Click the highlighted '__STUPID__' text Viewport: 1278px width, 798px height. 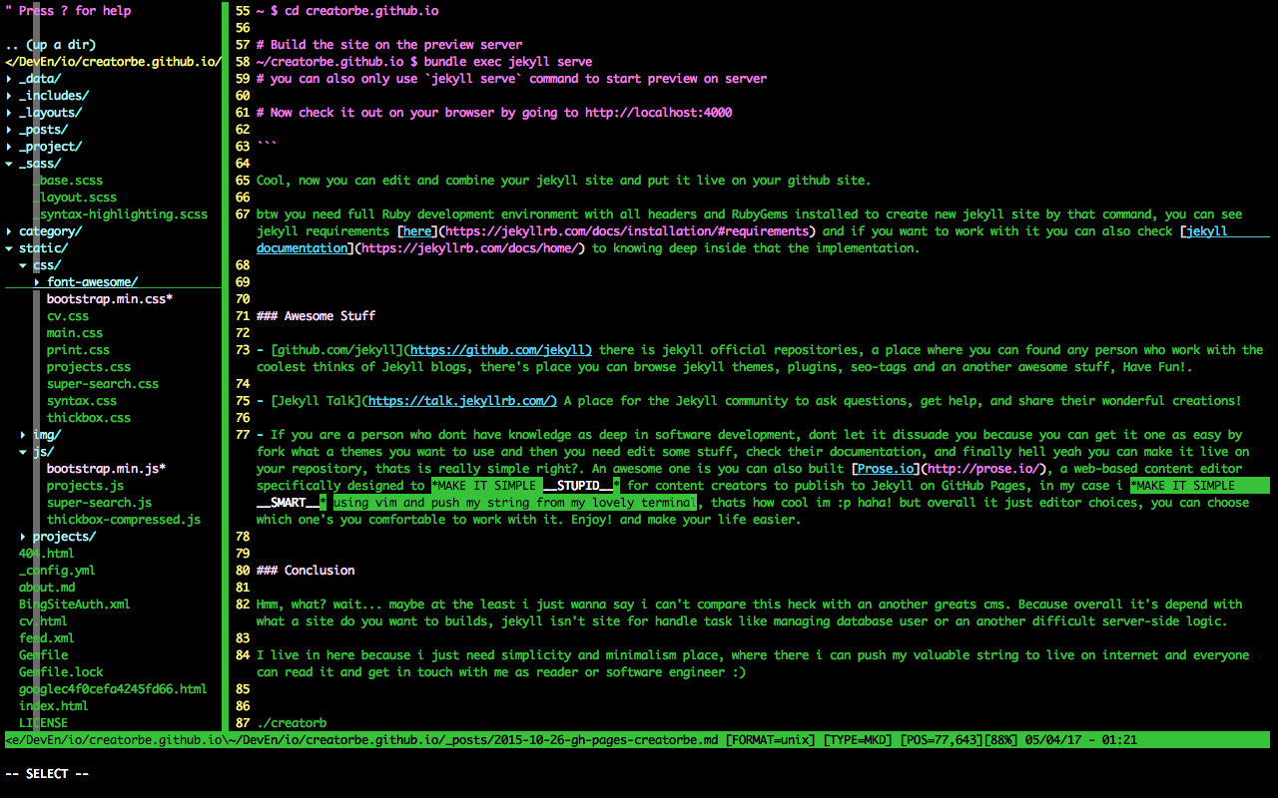(x=578, y=486)
